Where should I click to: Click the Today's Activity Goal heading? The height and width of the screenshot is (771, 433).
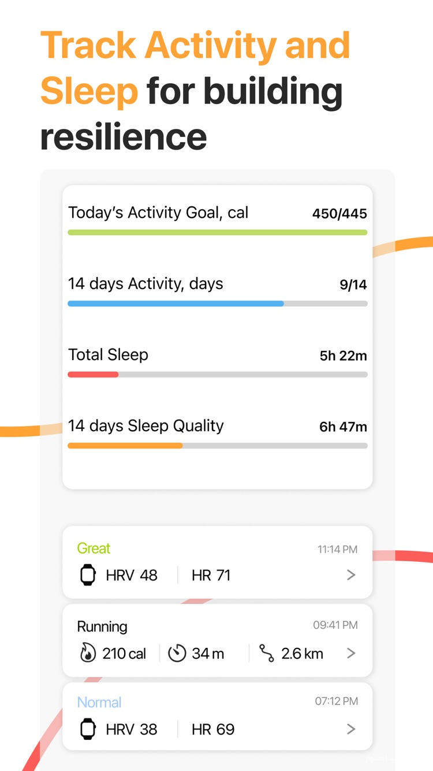(x=158, y=213)
